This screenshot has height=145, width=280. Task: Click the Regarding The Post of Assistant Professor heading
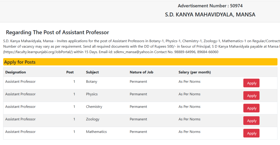pos(57,32)
